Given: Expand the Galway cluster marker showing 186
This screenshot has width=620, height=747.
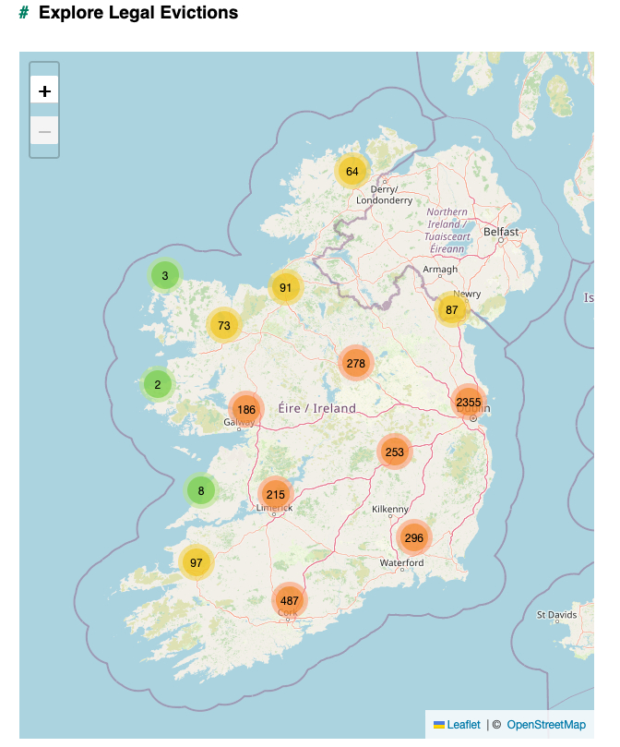Looking at the screenshot, I should tap(245, 410).
